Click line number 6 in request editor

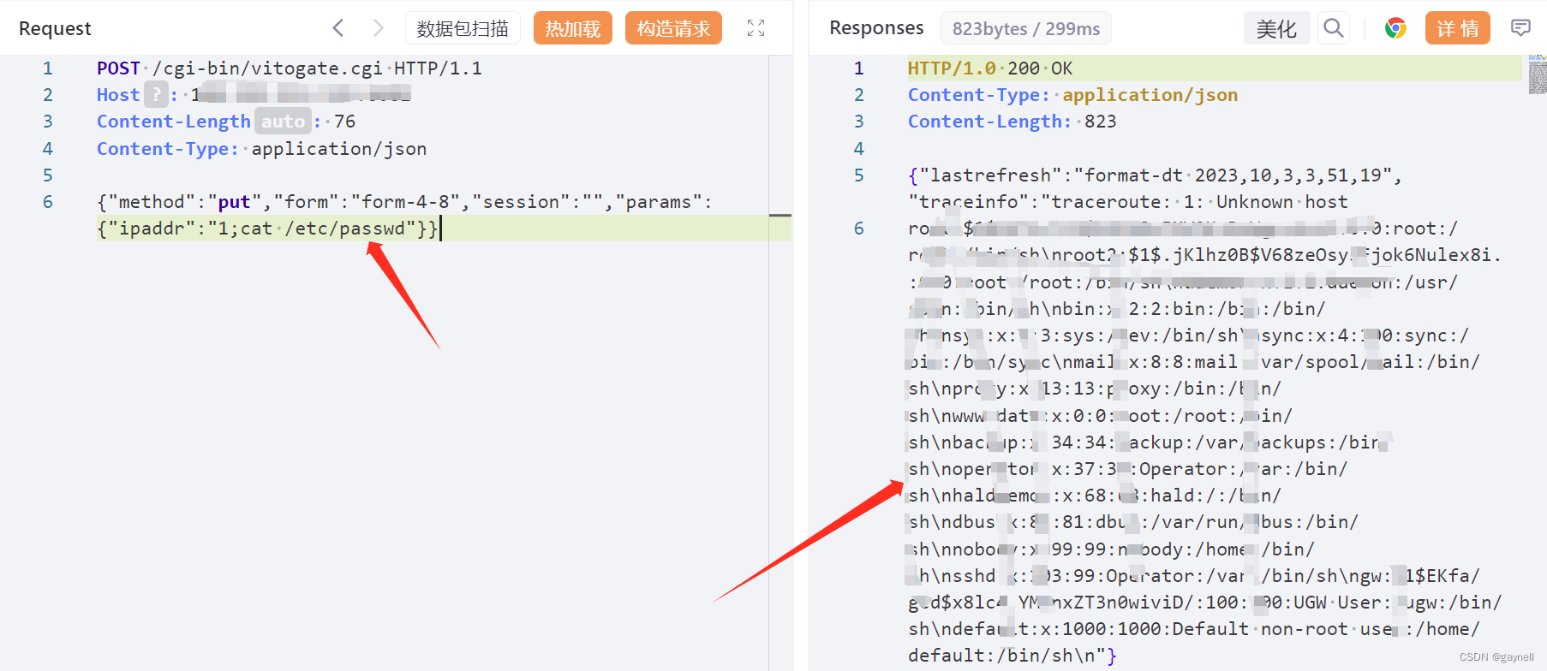click(48, 201)
